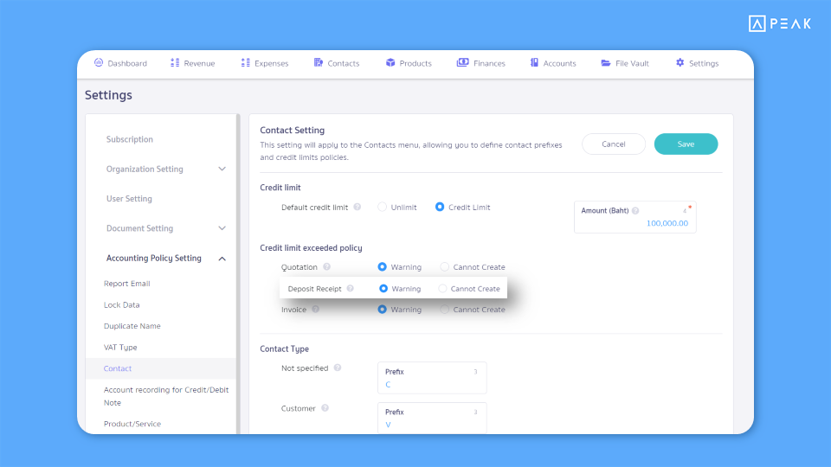The width and height of the screenshot is (831, 467).
Task: Click the sidebar vertical scrollbar
Action: click(238, 274)
